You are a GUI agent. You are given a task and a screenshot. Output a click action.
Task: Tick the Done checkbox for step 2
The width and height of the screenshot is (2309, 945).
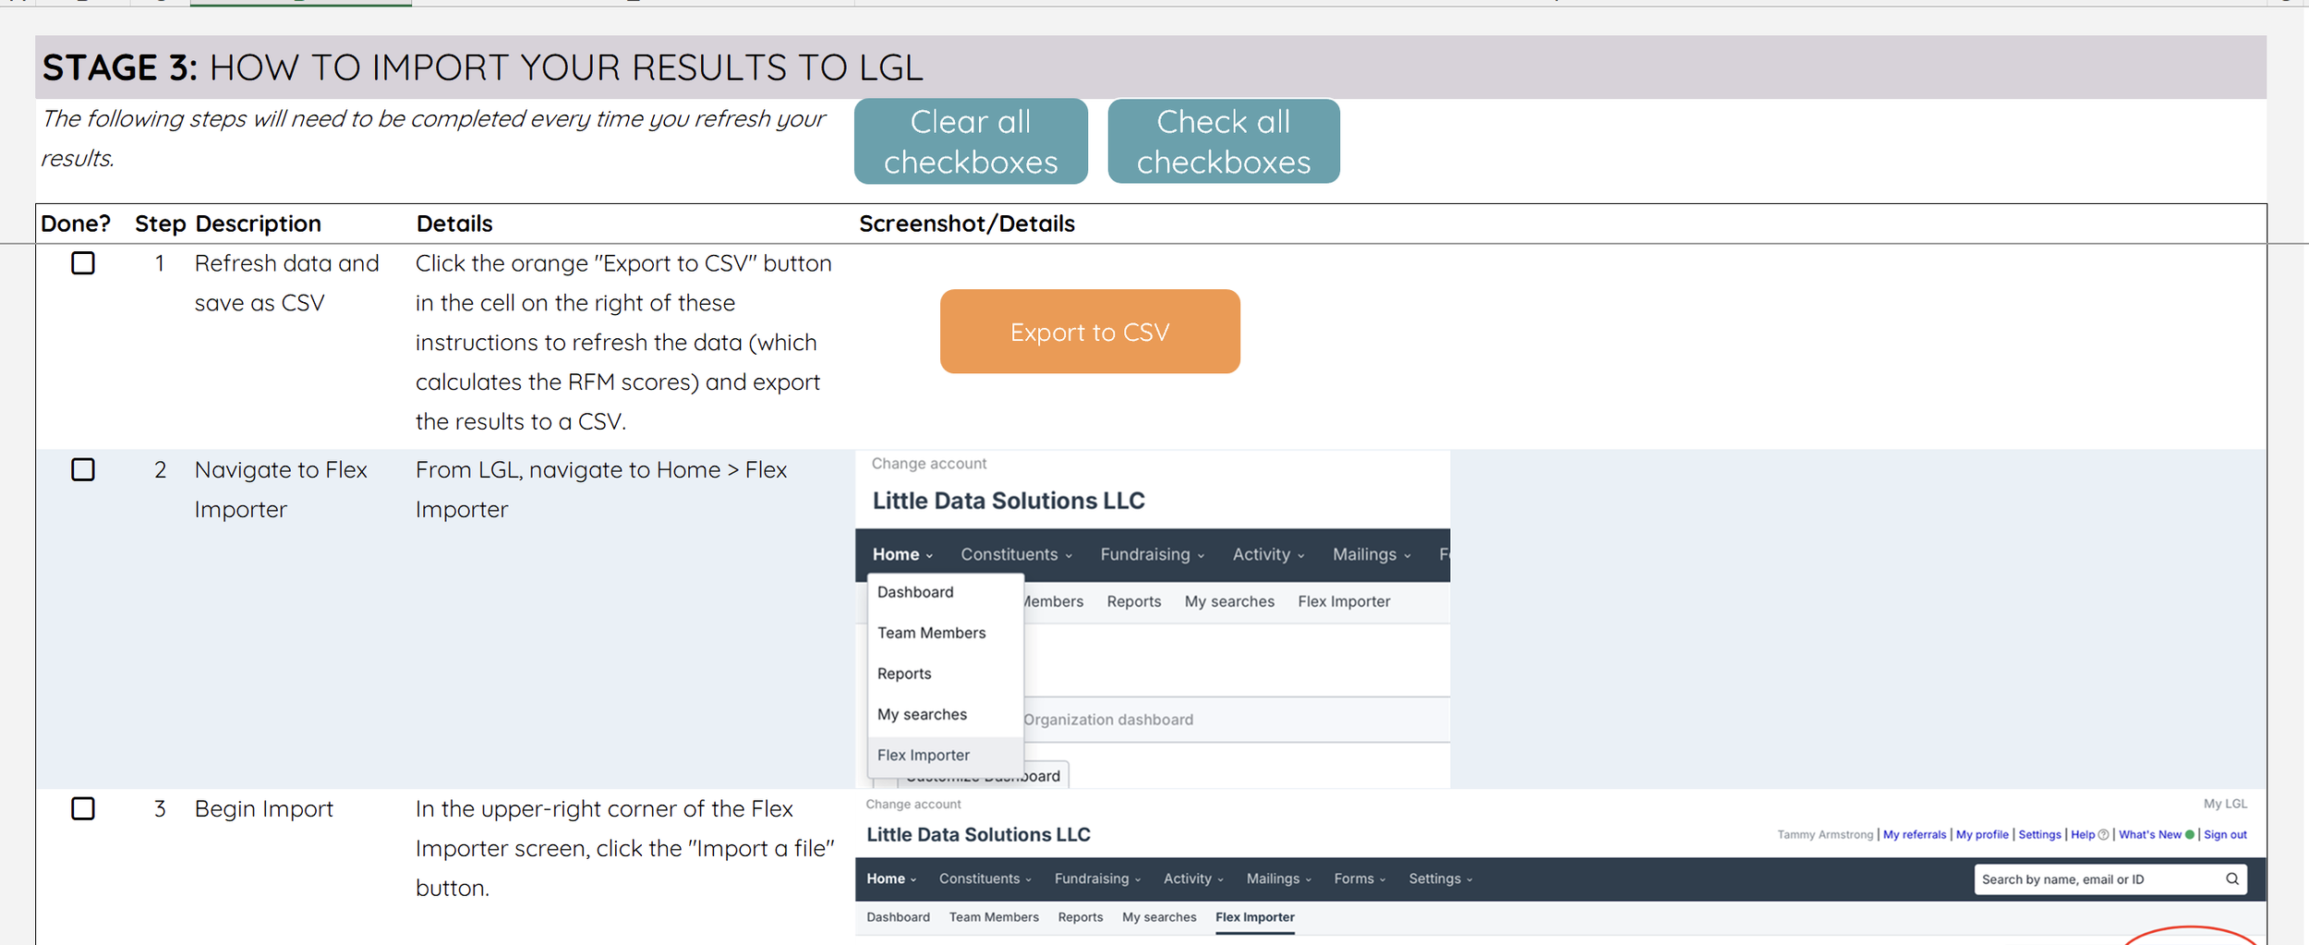(x=83, y=469)
